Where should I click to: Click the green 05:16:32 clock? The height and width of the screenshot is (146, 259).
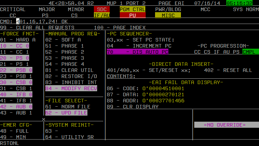pyautogui.click(x=240, y=3)
